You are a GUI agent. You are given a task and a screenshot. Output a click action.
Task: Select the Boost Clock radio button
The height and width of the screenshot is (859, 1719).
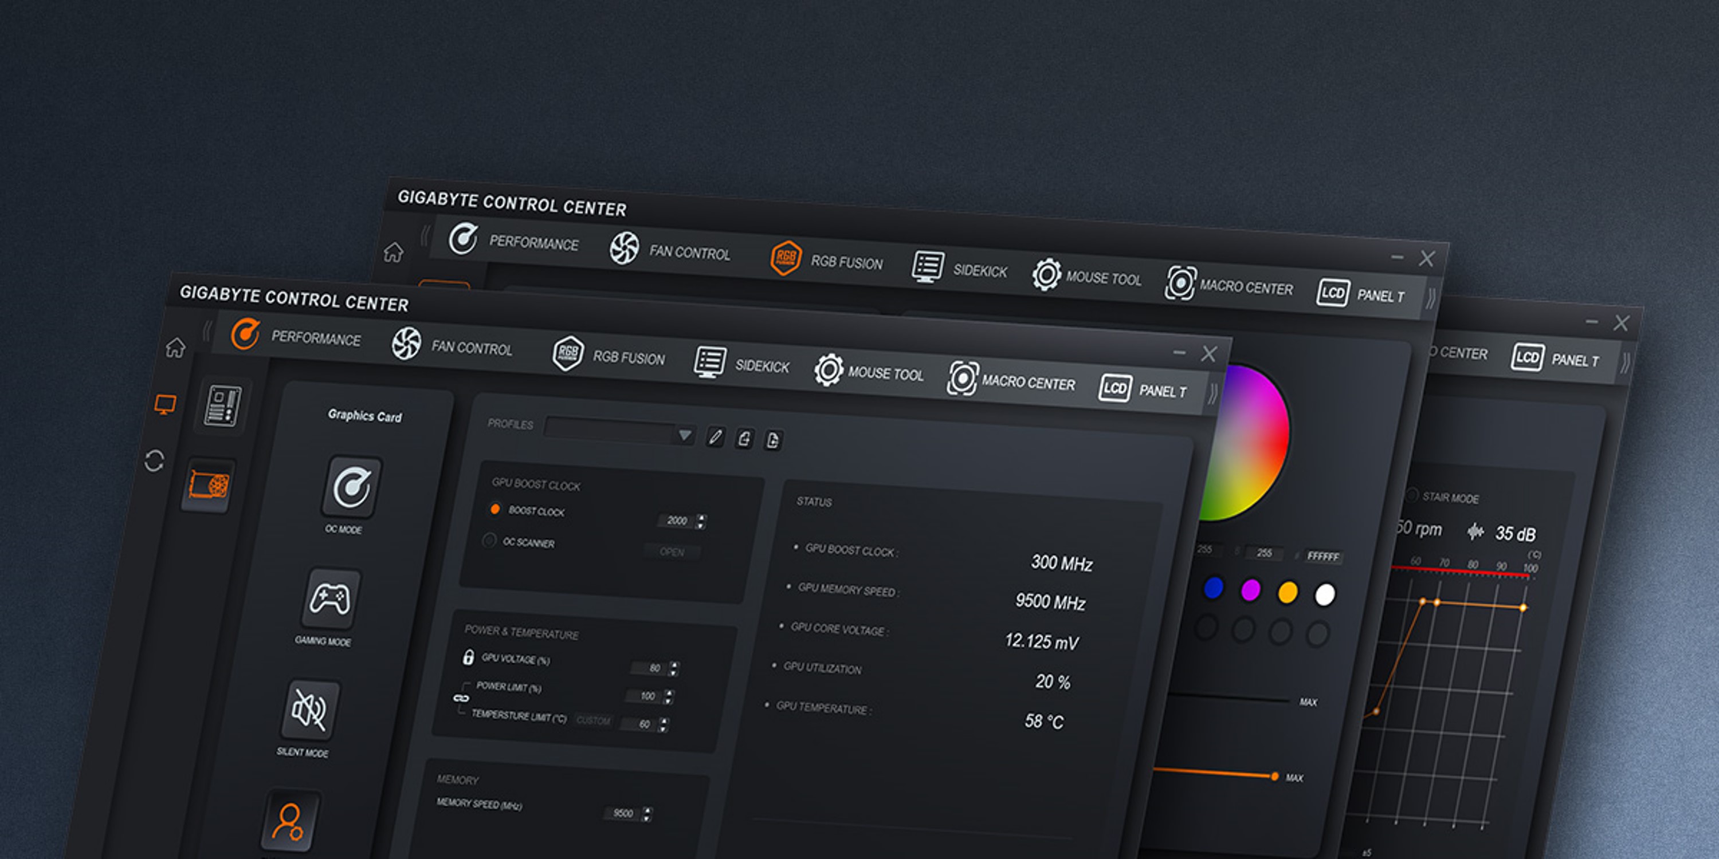[x=495, y=510]
